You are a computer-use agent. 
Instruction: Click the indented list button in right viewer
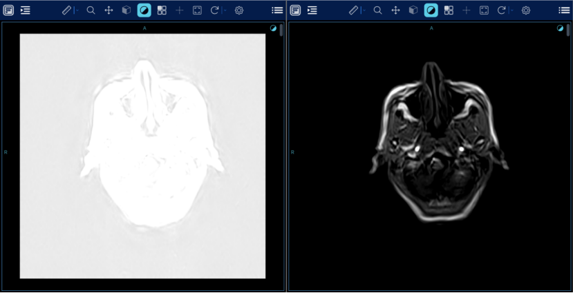click(312, 10)
